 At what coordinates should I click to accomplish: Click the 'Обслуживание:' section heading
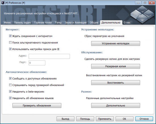(92, 52)
